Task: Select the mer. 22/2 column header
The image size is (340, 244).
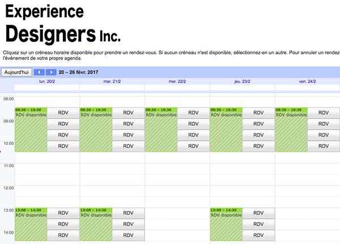Action: coord(177,82)
